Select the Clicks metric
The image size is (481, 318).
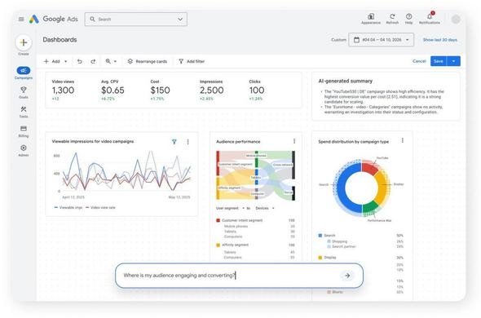point(257,90)
